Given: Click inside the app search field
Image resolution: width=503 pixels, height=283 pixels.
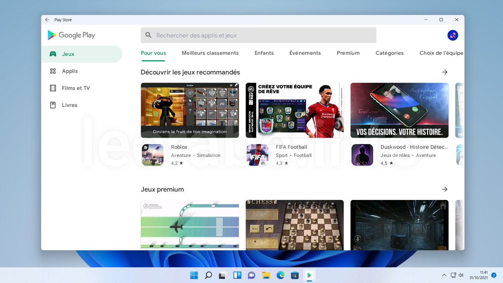Looking at the screenshot, I should [x=229, y=35].
